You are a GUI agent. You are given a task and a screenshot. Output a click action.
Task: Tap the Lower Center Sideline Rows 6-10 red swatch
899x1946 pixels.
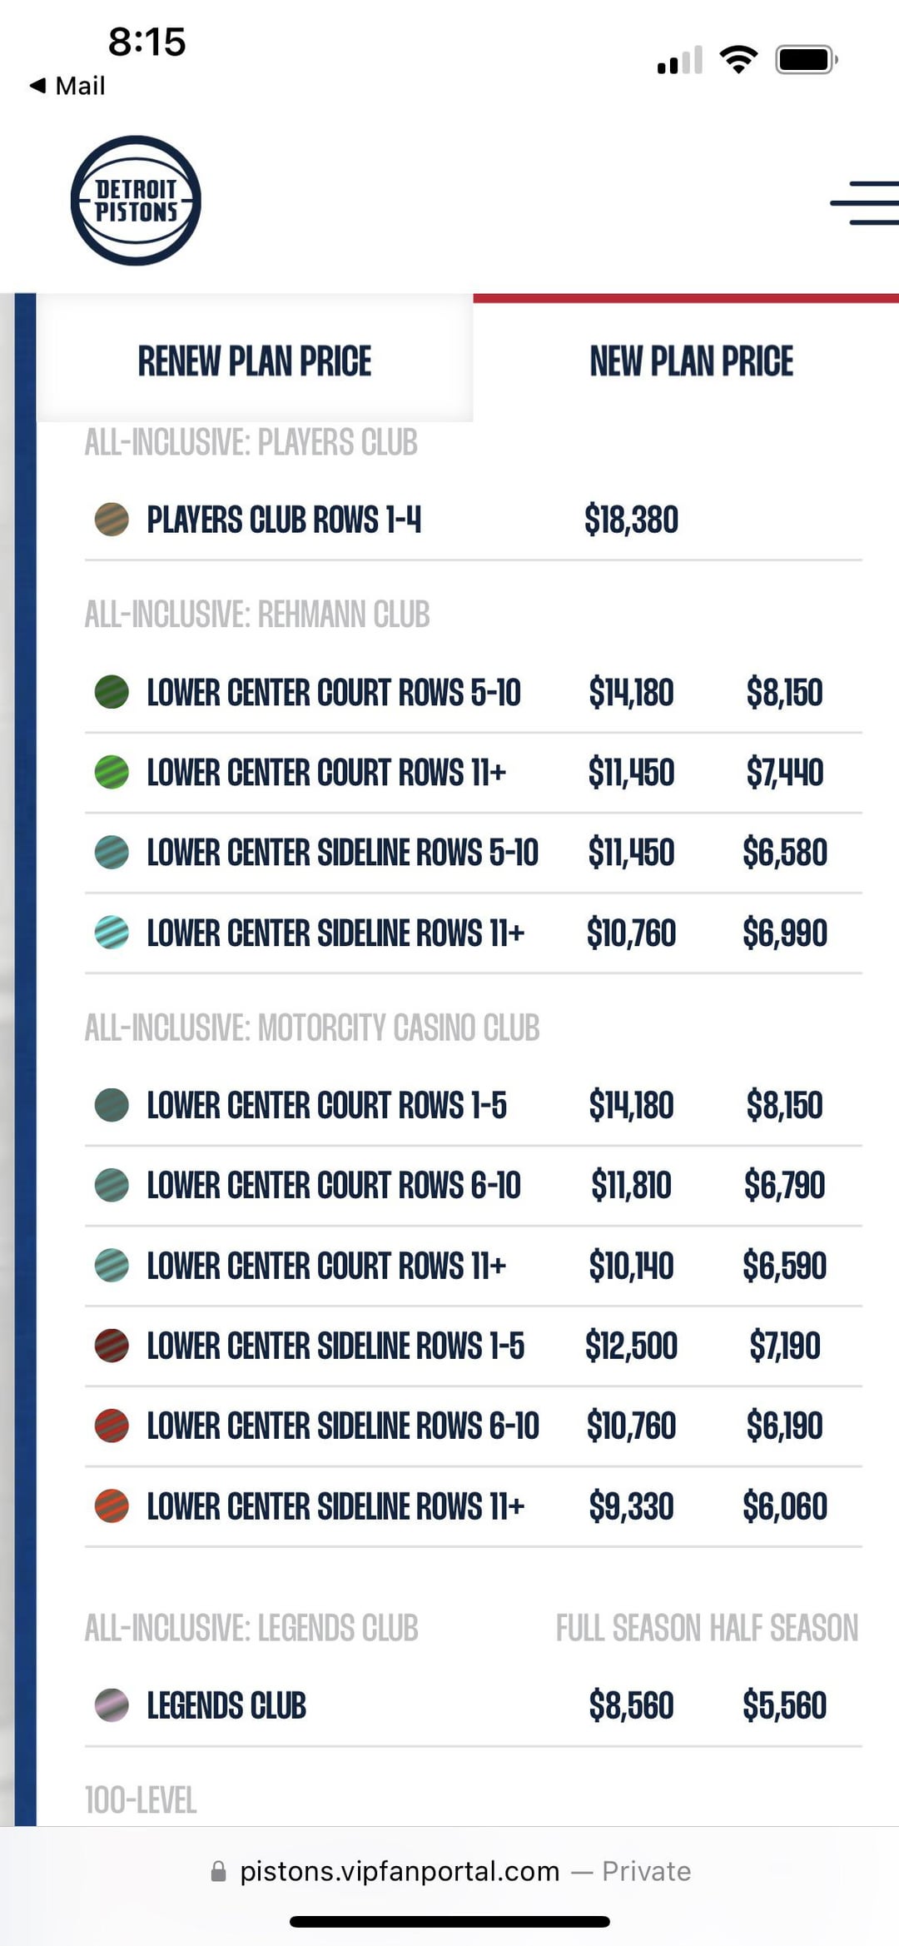coord(112,1426)
